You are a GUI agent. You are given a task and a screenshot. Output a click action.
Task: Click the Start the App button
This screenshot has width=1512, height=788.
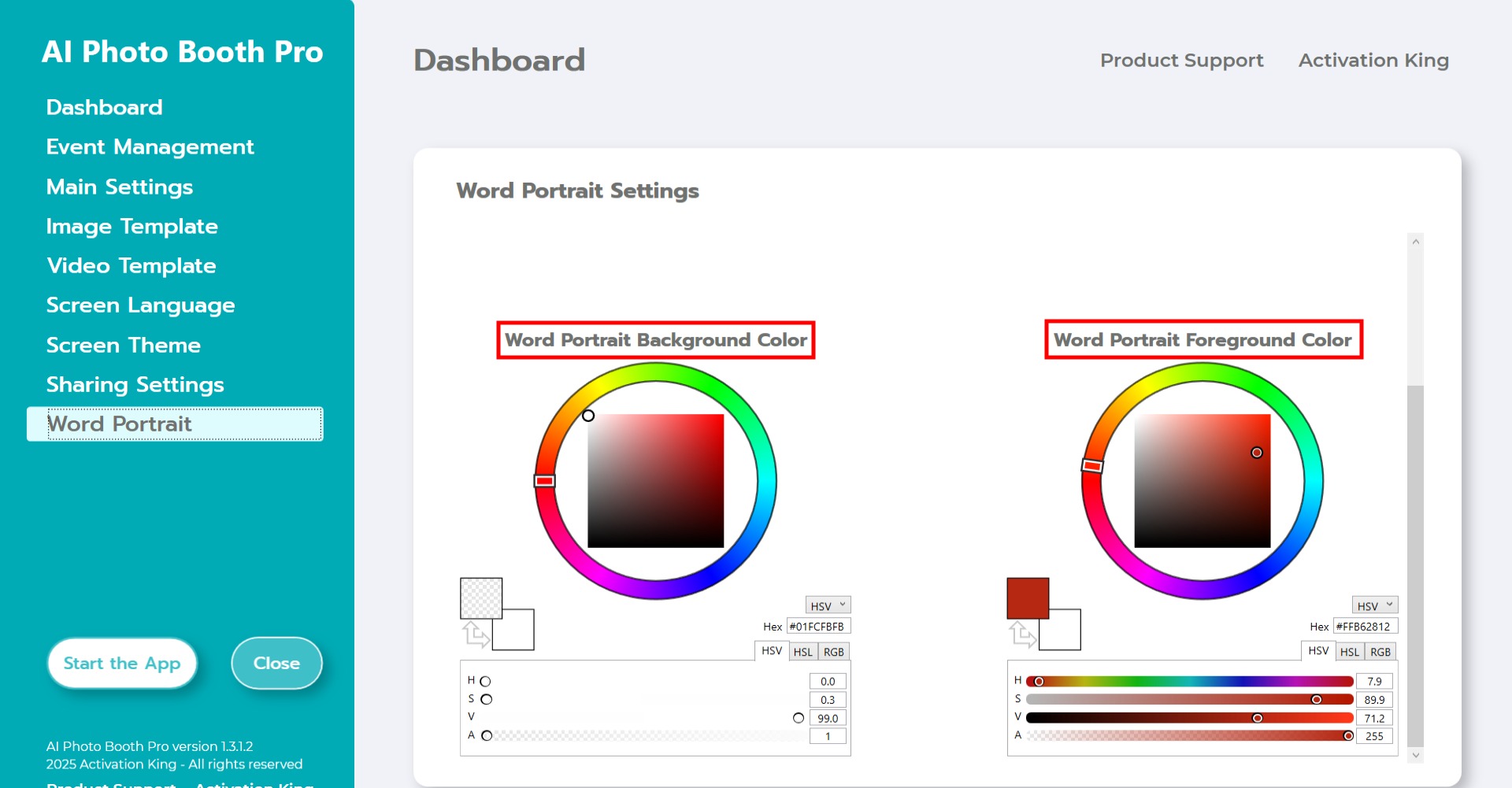point(122,664)
